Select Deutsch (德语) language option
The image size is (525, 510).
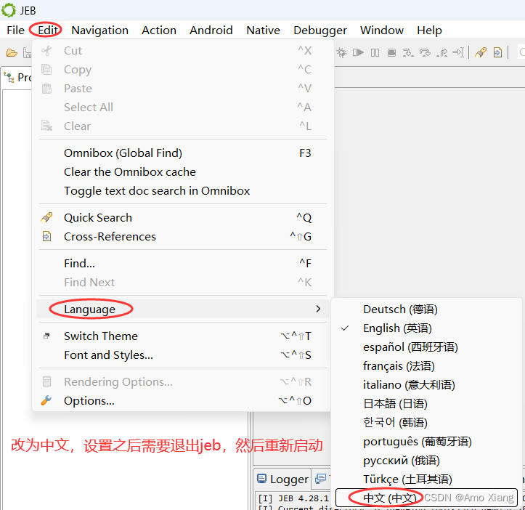(426, 309)
